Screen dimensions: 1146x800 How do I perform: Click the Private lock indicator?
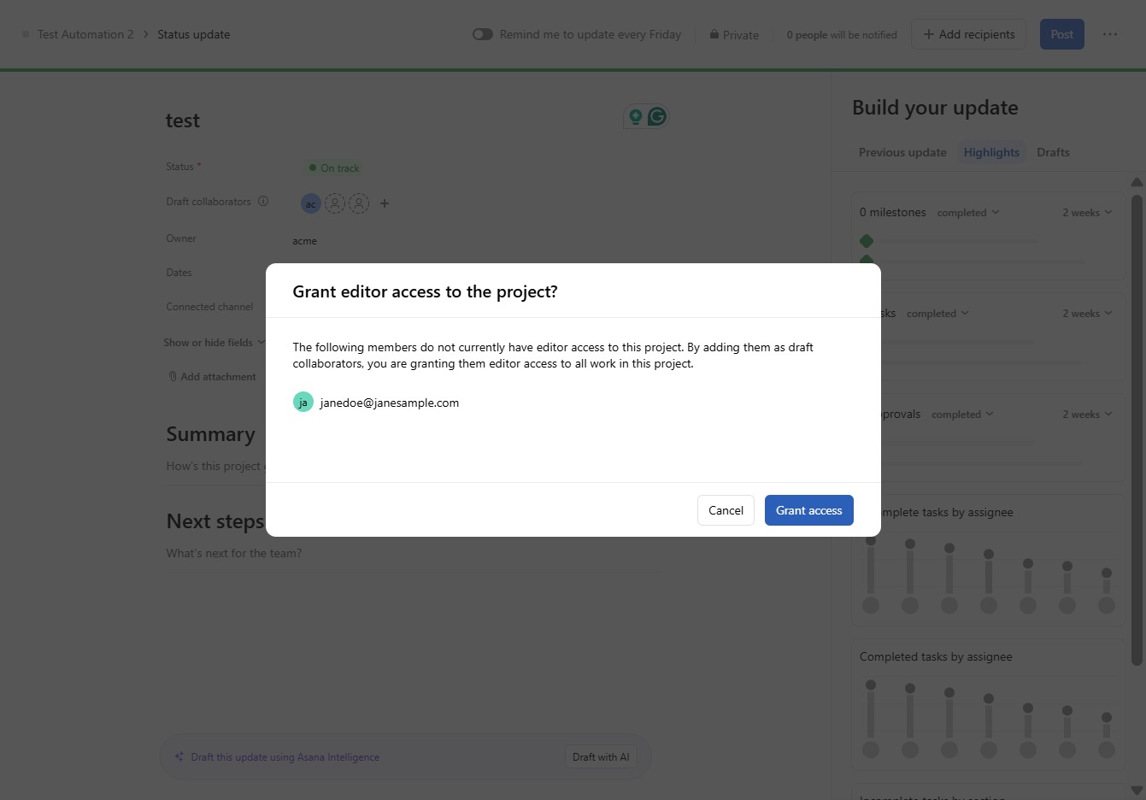(734, 35)
